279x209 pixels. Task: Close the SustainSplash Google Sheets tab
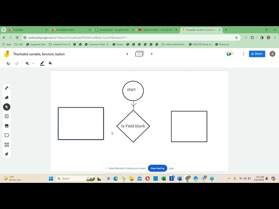[133, 30]
